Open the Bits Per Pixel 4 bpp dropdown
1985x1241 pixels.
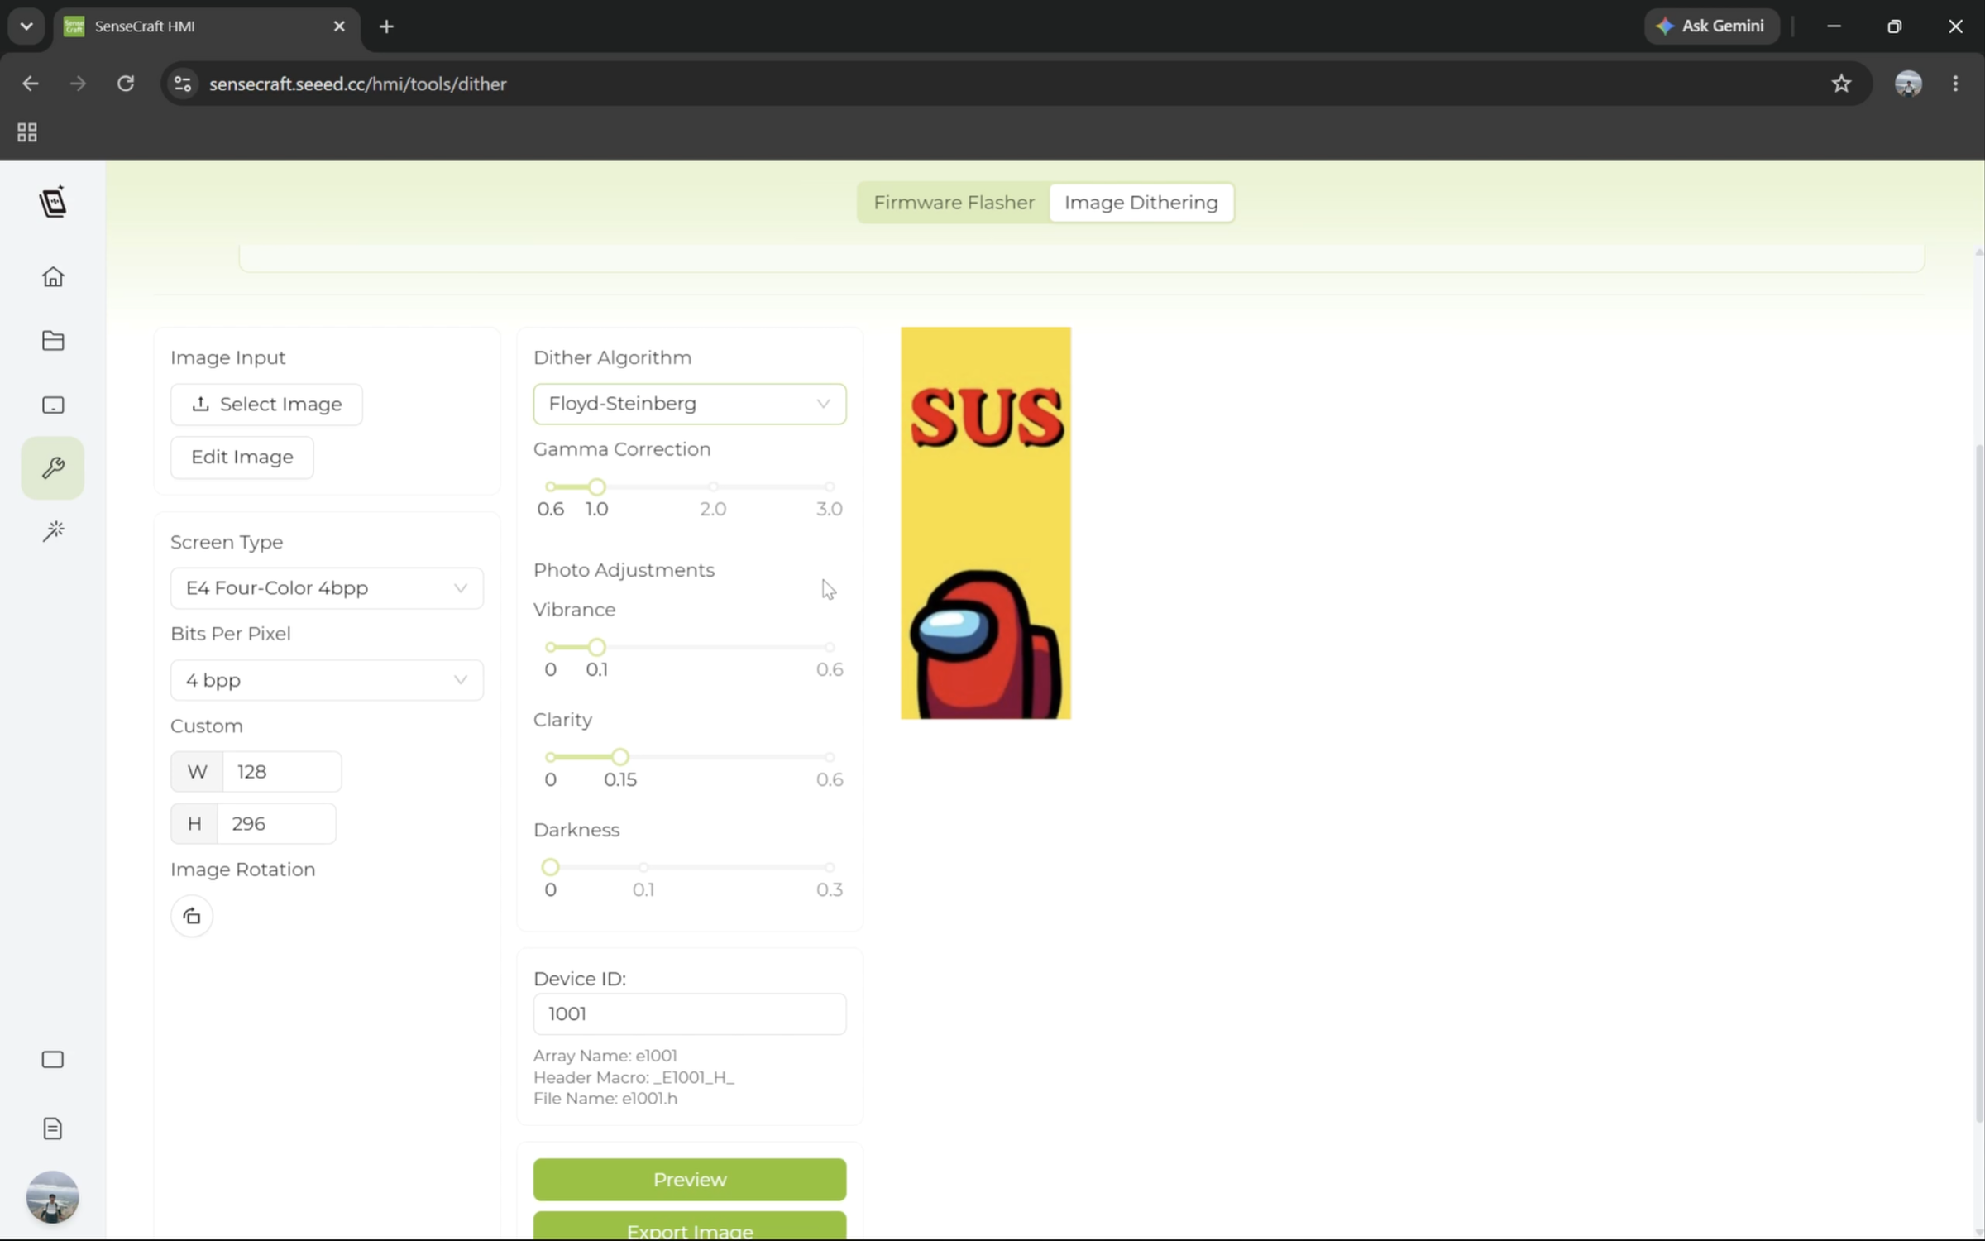click(327, 680)
